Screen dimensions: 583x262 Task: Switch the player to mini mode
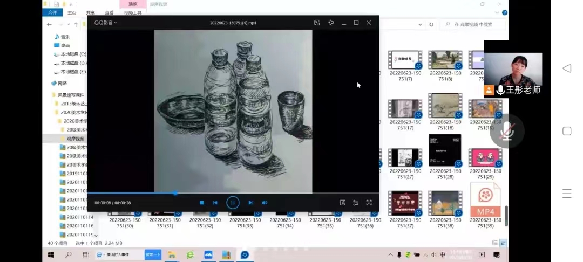(317, 23)
